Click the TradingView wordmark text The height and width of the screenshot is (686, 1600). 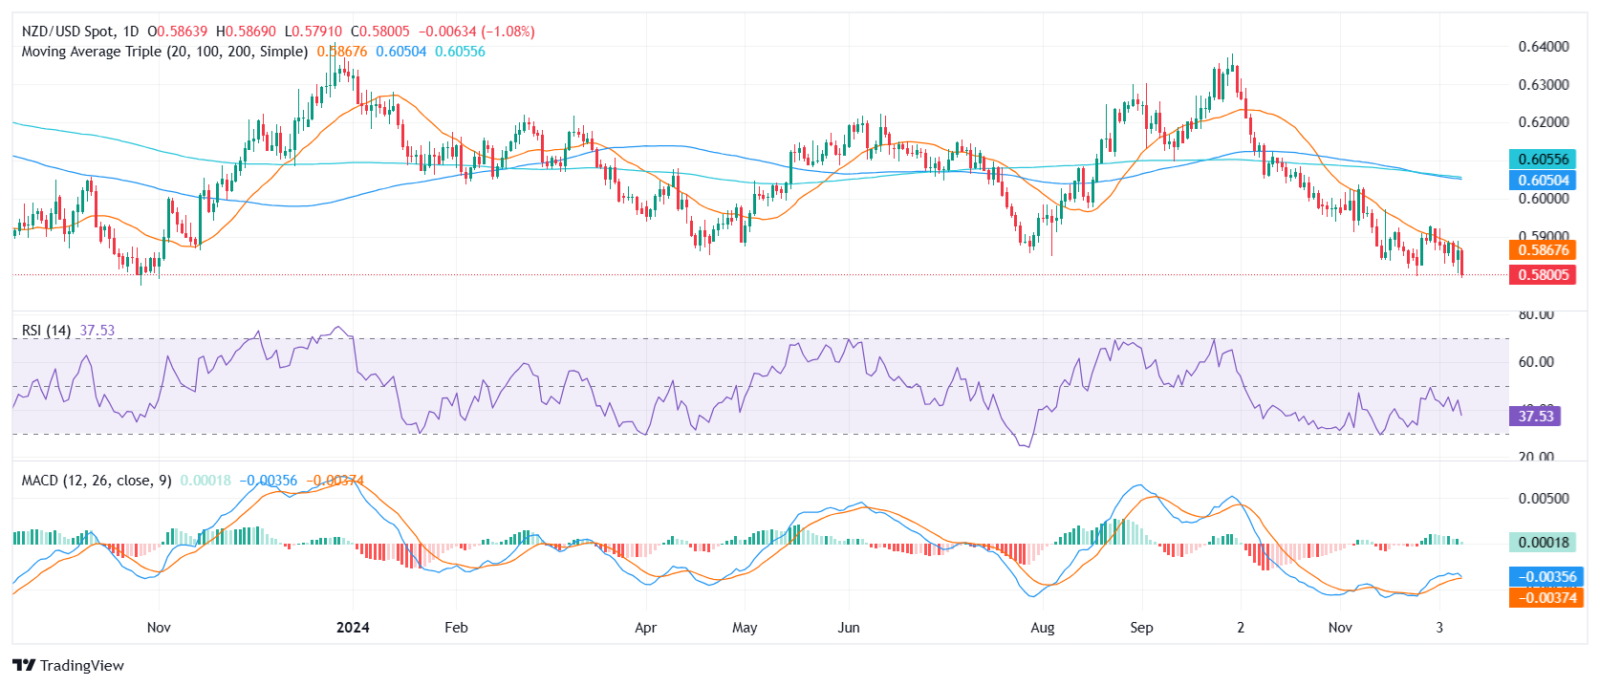[82, 666]
